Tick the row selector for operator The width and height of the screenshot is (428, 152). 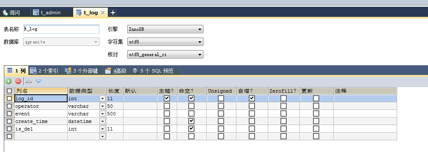[9, 106]
